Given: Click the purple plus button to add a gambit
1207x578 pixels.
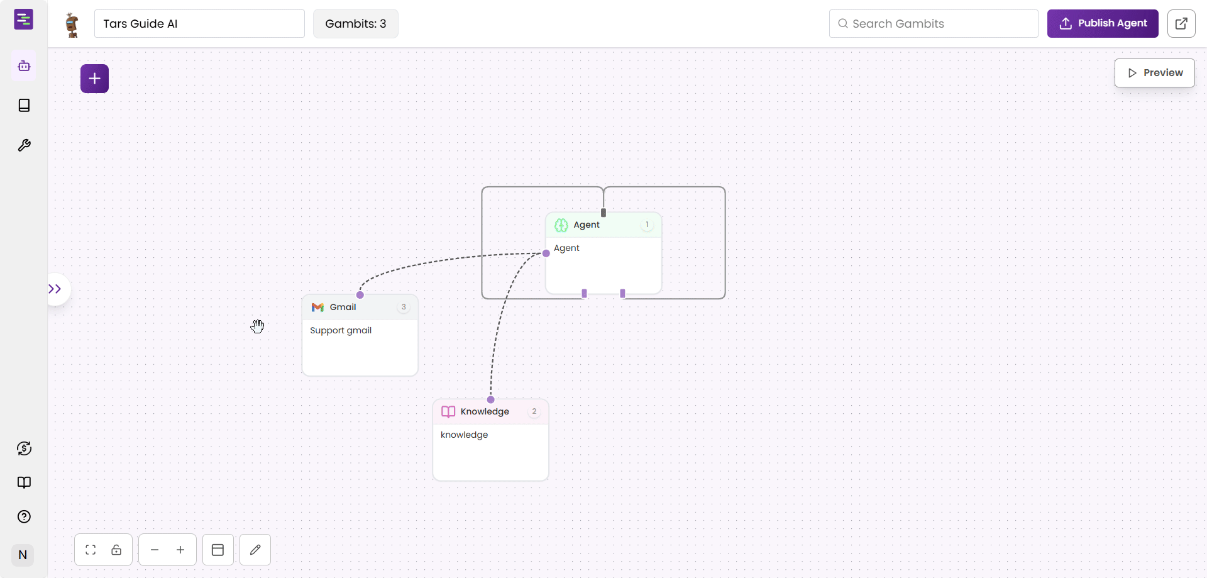Looking at the screenshot, I should [x=94, y=78].
